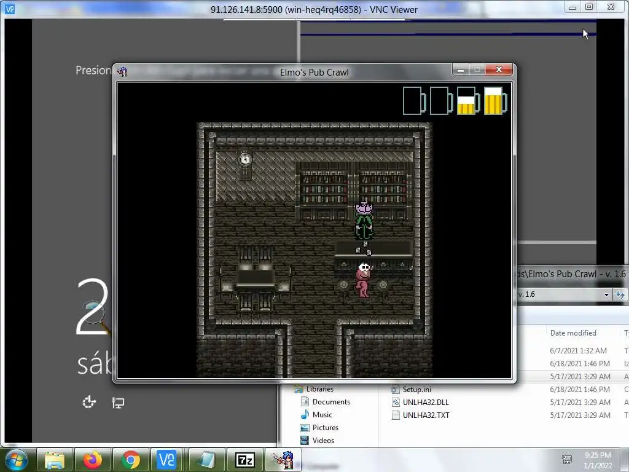This screenshot has width=629, height=472.
Task: Select Pictures in Explorer navigation pane
Action: [326, 428]
